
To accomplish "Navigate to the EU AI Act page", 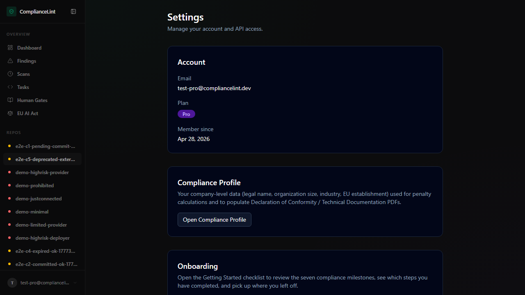I will click(x=27, y=113).
